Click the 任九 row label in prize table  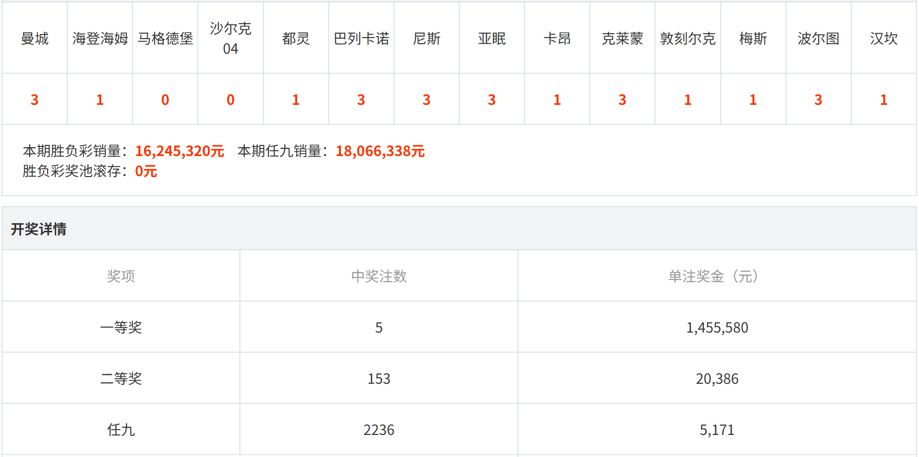[121, 429]
